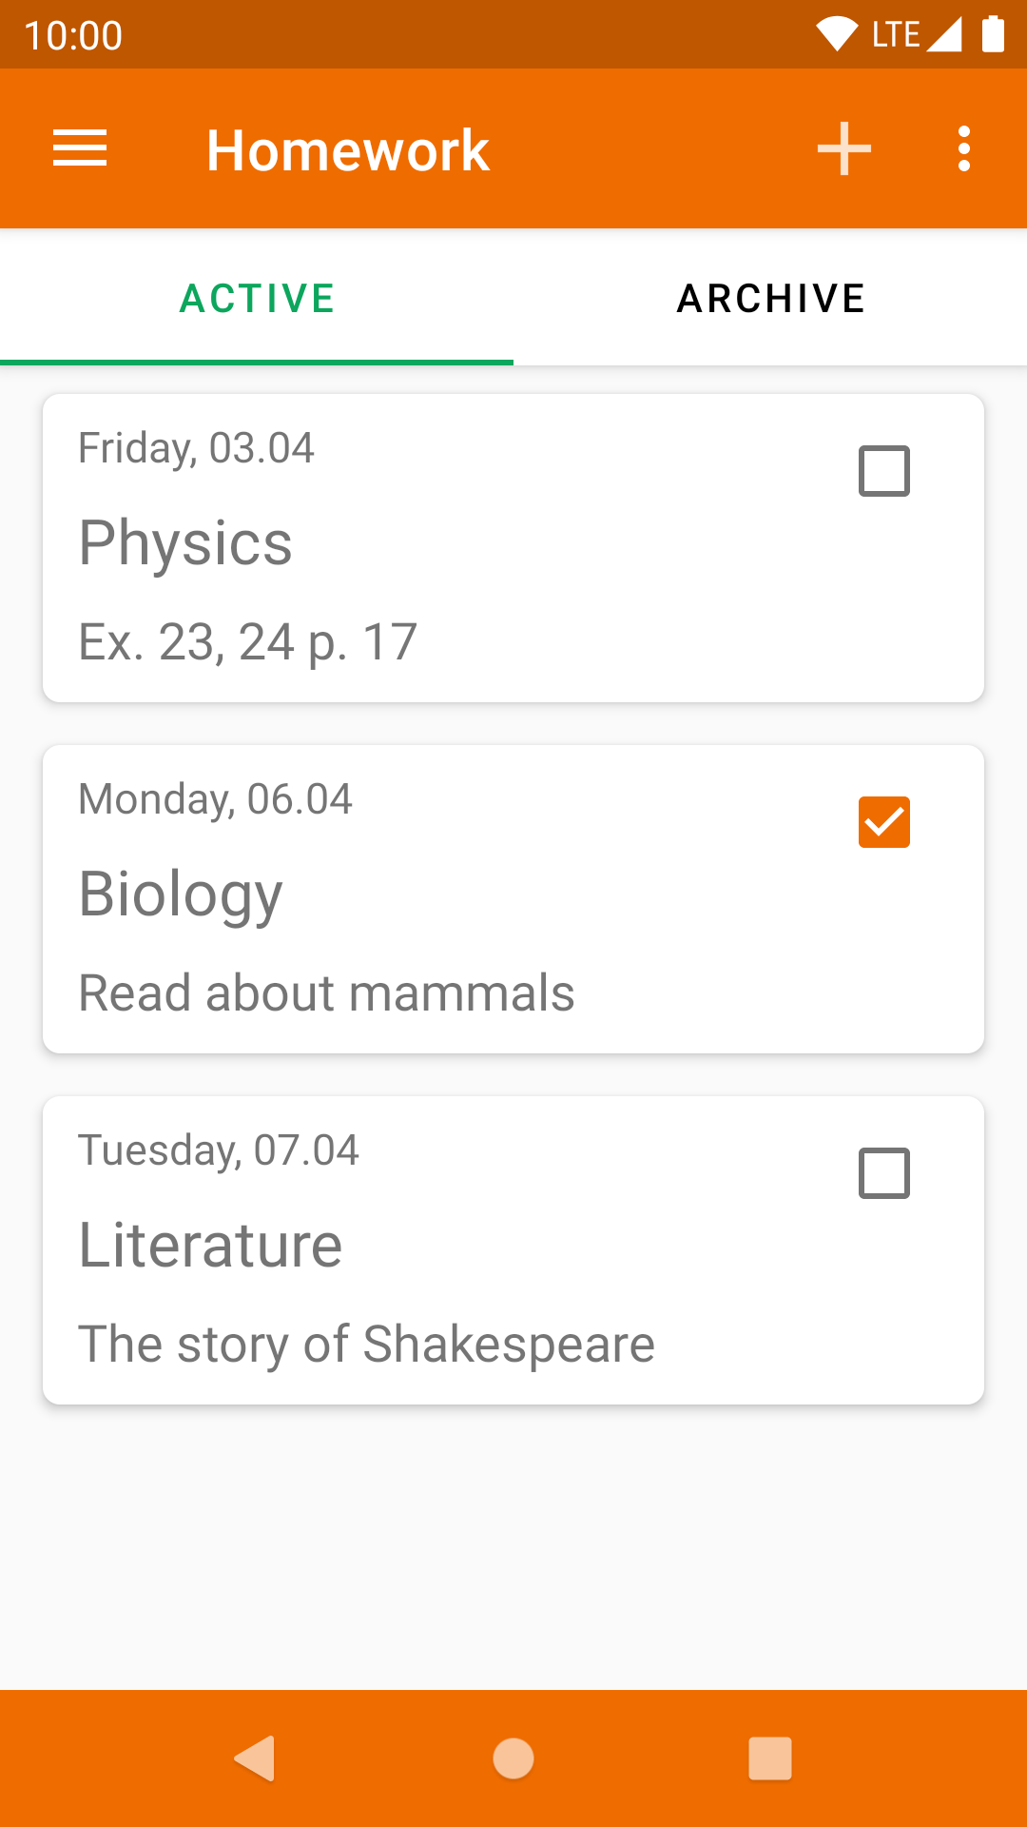Tap the recent apps square button
This screenshot has width=1027, height=1827.
[770, 1758]
